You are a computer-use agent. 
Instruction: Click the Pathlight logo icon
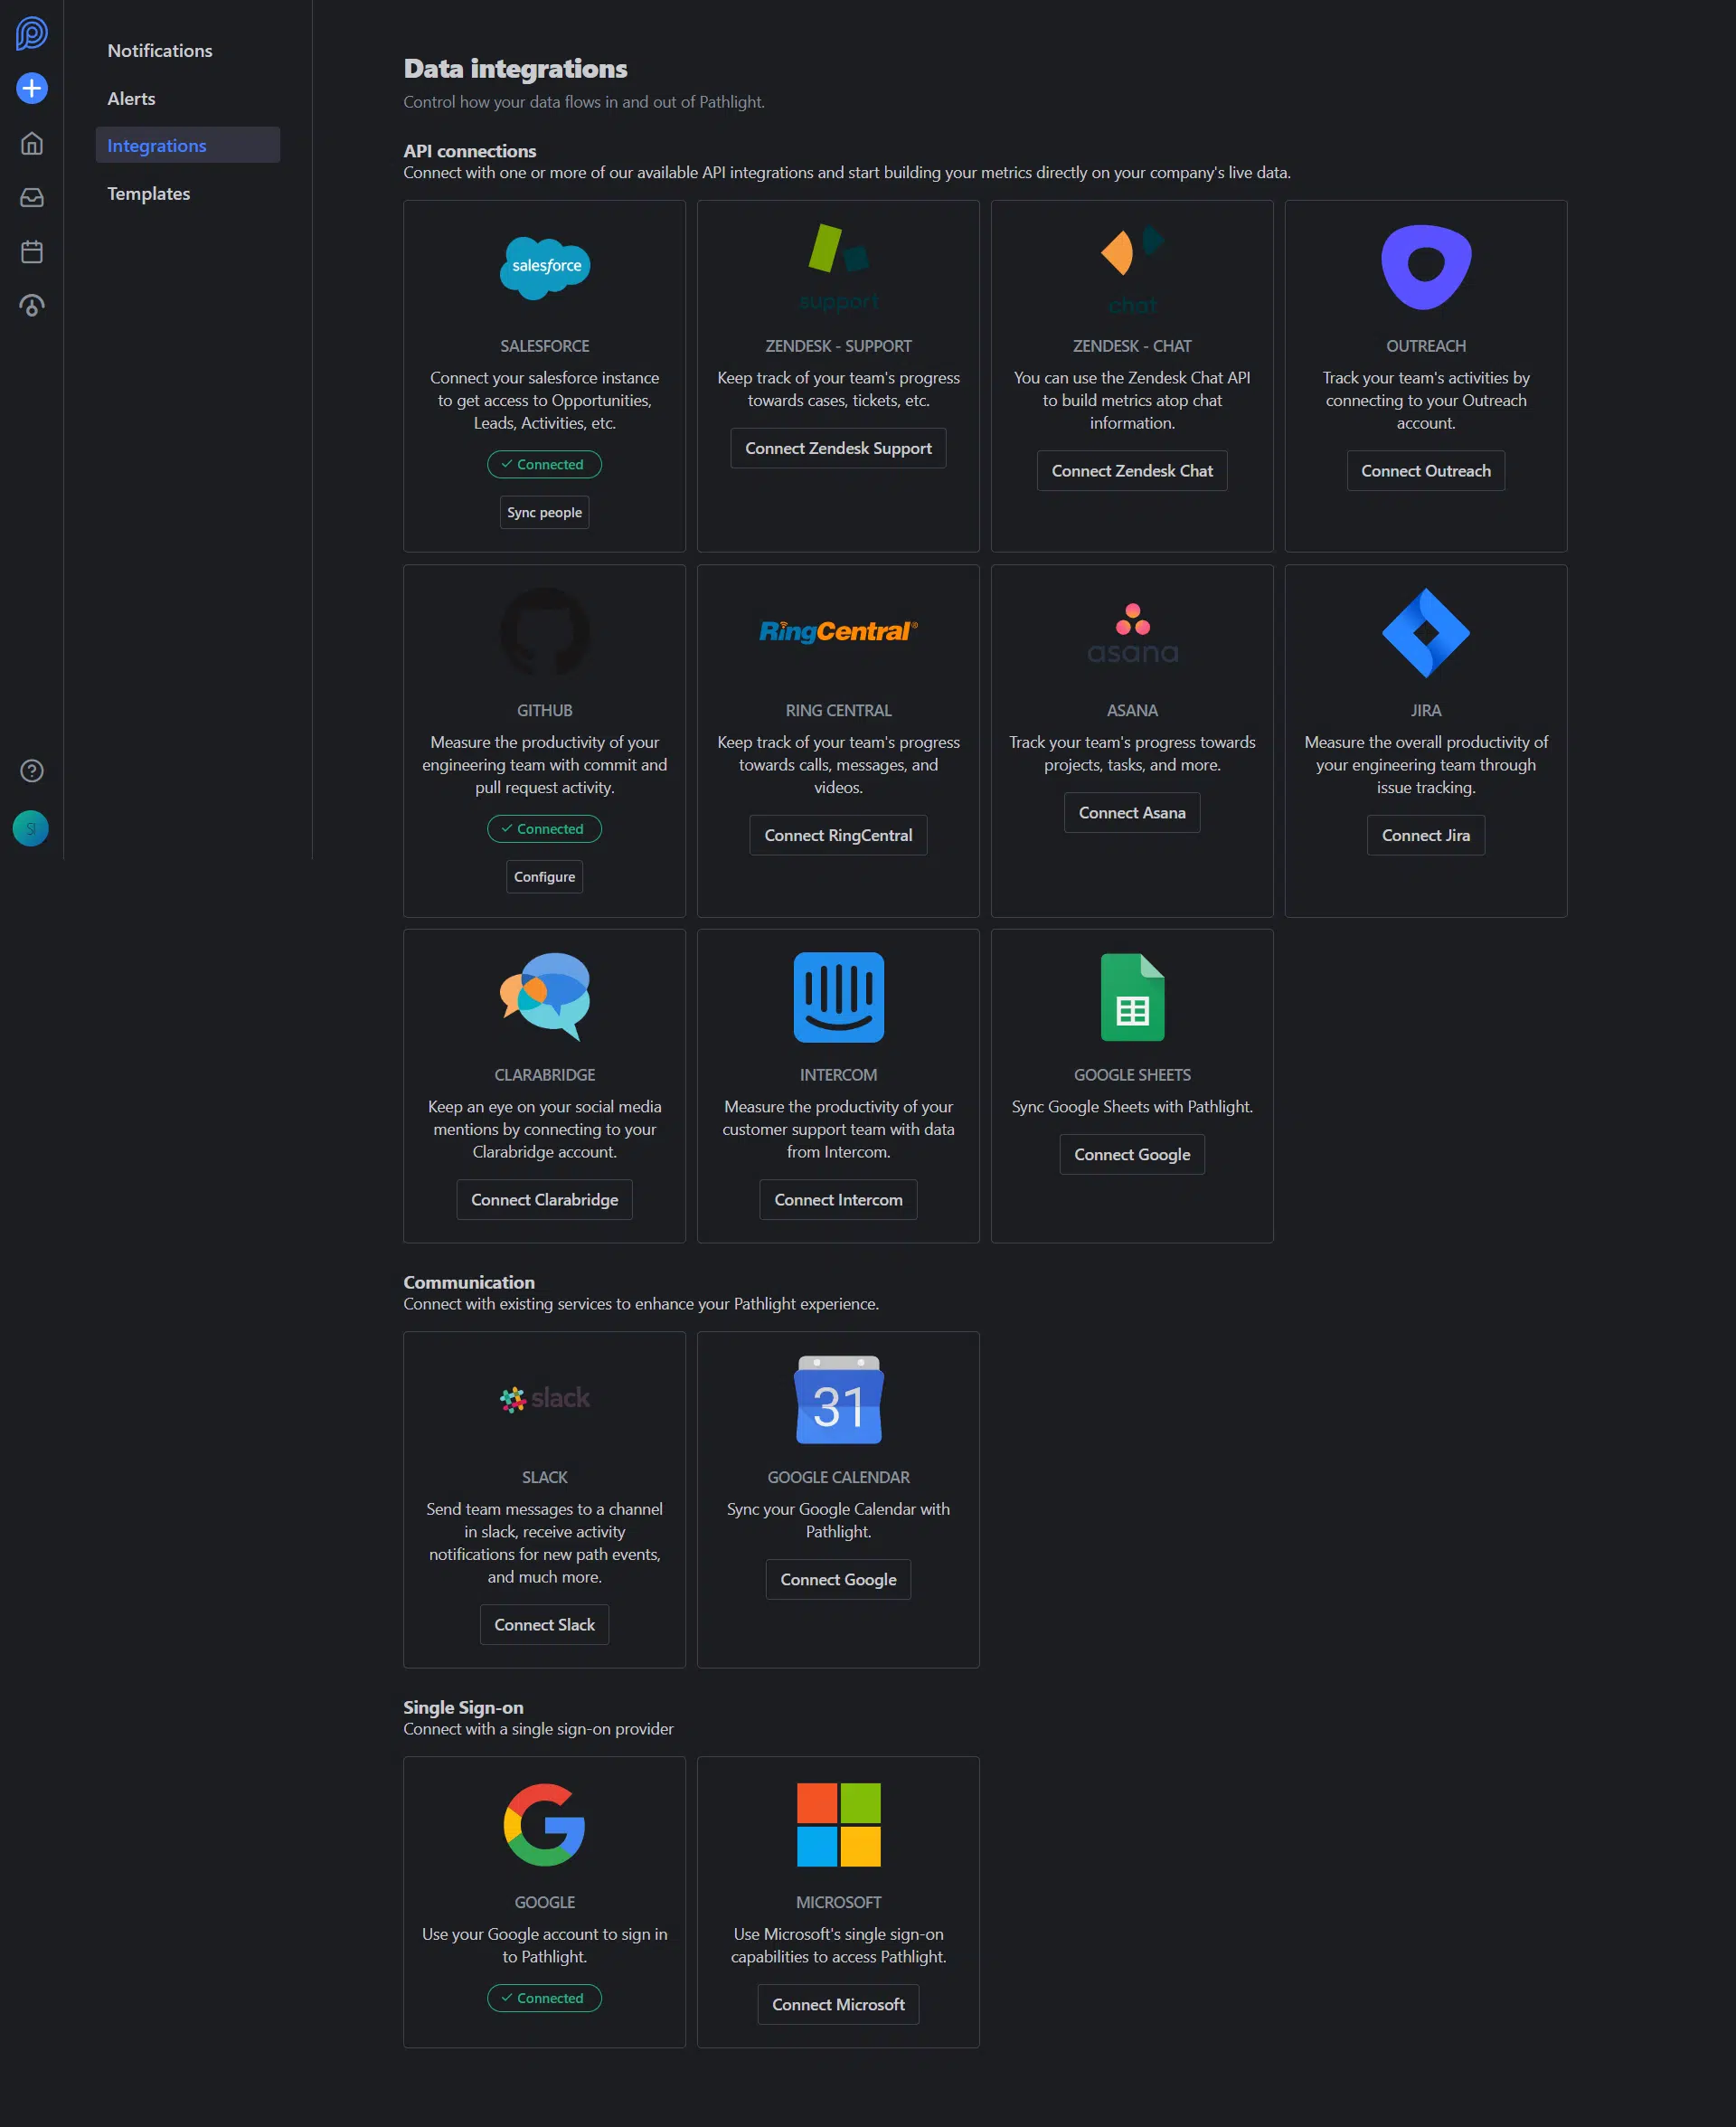pos(31,33)
